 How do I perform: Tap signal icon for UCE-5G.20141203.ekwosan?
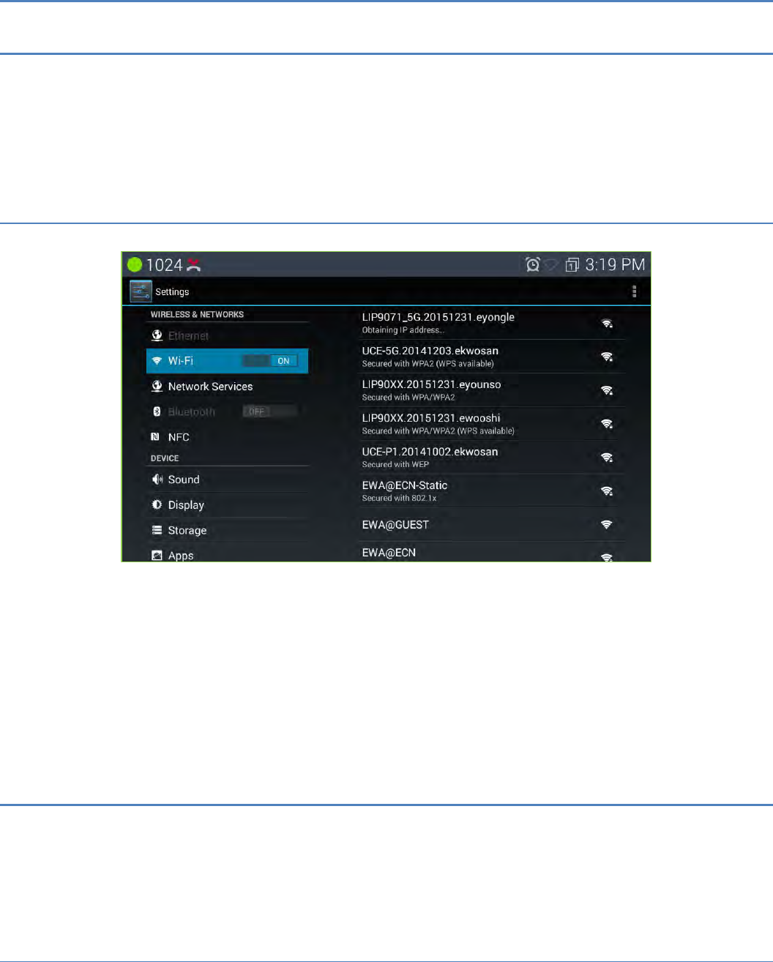[607, 357]
